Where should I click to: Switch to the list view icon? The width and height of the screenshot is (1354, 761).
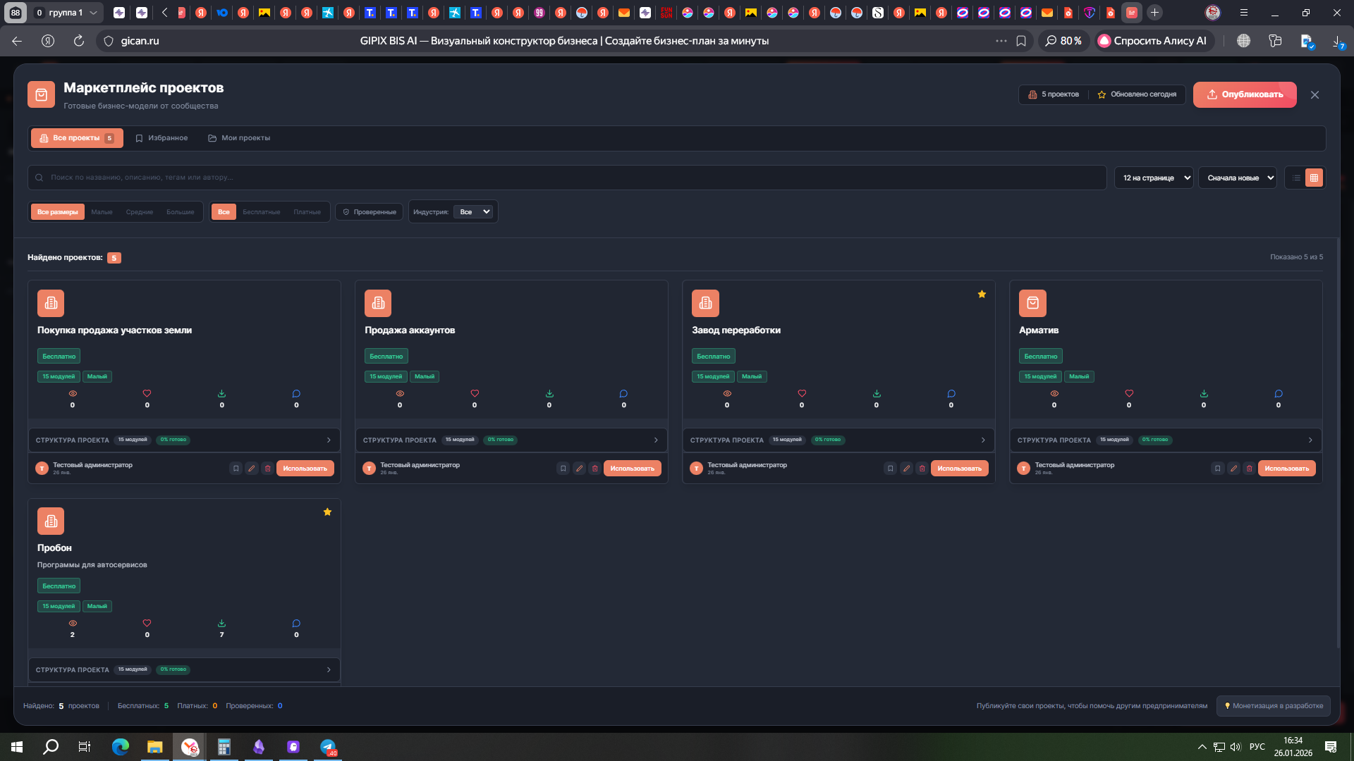coord(1296,178)
